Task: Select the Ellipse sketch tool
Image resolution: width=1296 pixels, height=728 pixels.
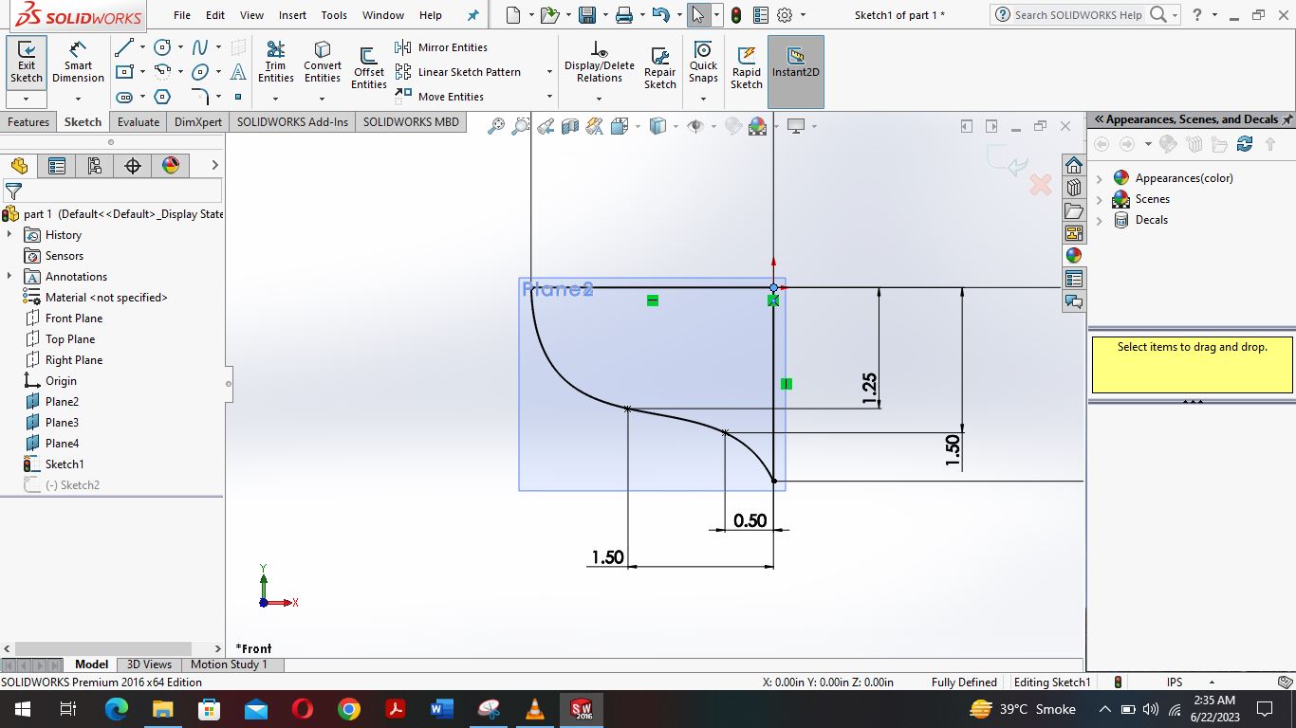Action: [200, 72]
